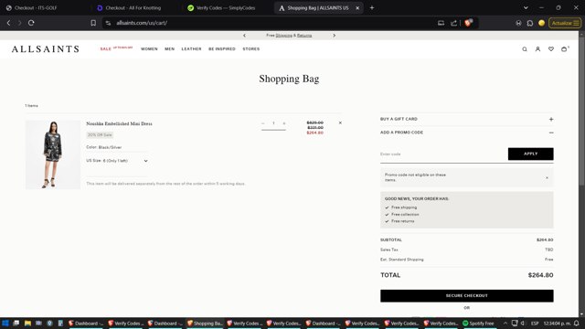585x329 pixels.
Task: Close the Shopping Bag ALLSAINTS tab
Action: [357, 8]
